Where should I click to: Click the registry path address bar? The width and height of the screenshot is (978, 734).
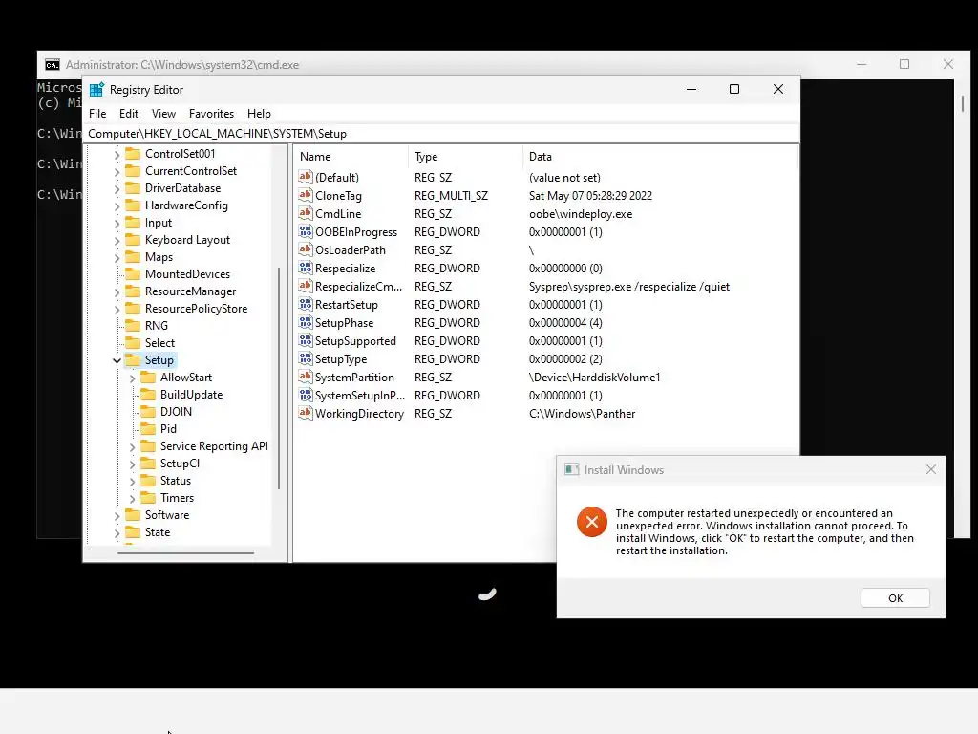tap(441, 134)
